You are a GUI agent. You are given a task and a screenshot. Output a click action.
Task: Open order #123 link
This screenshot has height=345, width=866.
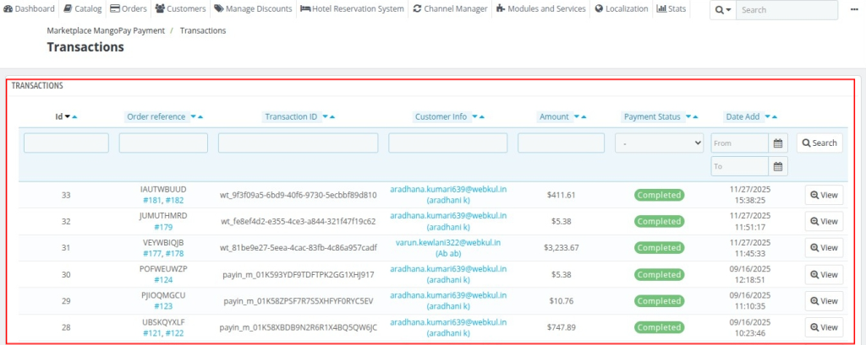coord(163,306)
